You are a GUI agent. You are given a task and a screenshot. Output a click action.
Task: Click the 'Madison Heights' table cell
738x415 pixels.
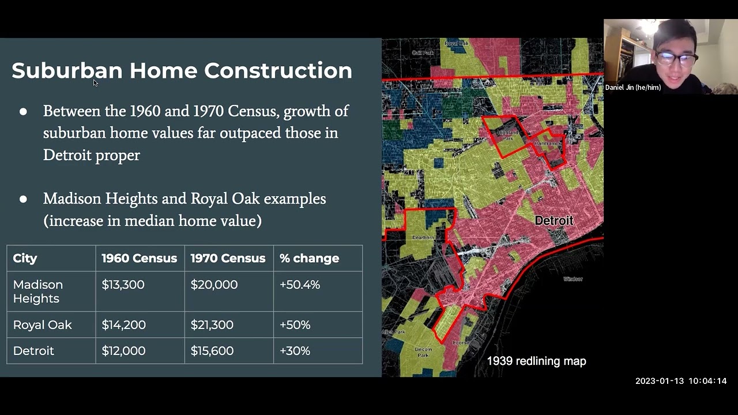[51, 291]
